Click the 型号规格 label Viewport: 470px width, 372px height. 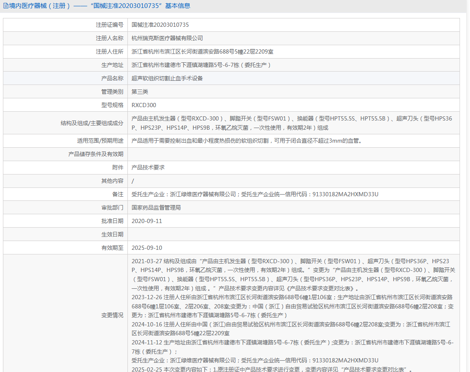click(112, 105)
